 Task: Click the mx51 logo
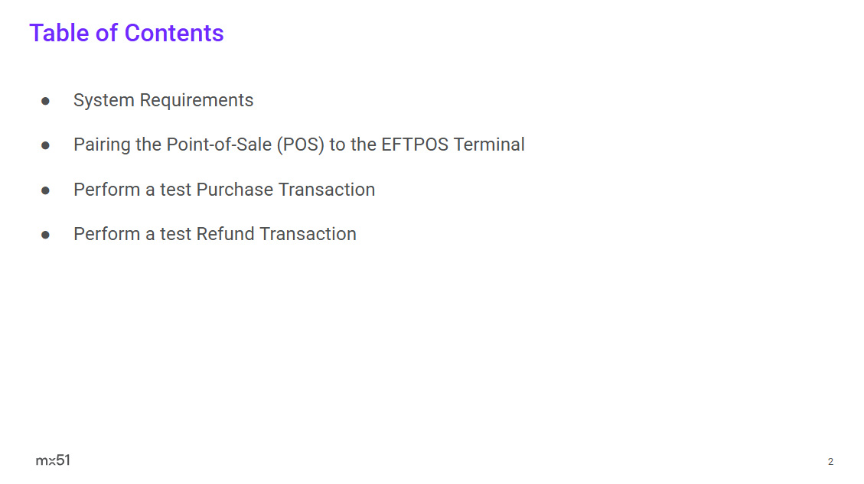click(x=53, y=460)
